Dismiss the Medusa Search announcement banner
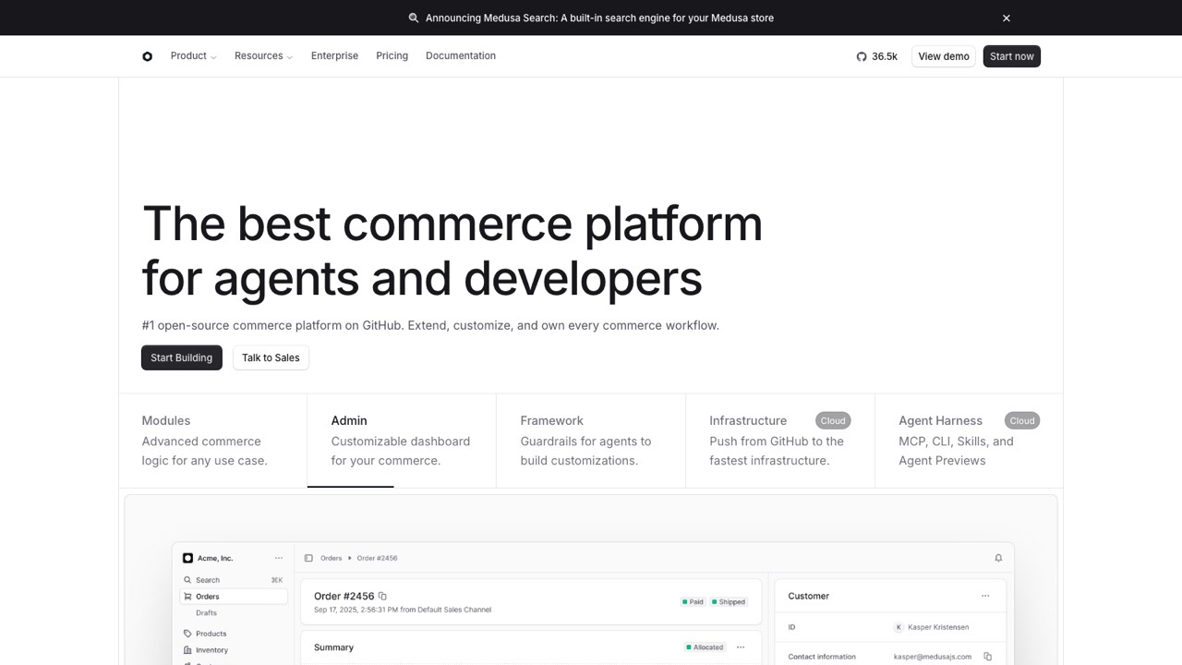 pyautogui.click(x=1007, y=18)
